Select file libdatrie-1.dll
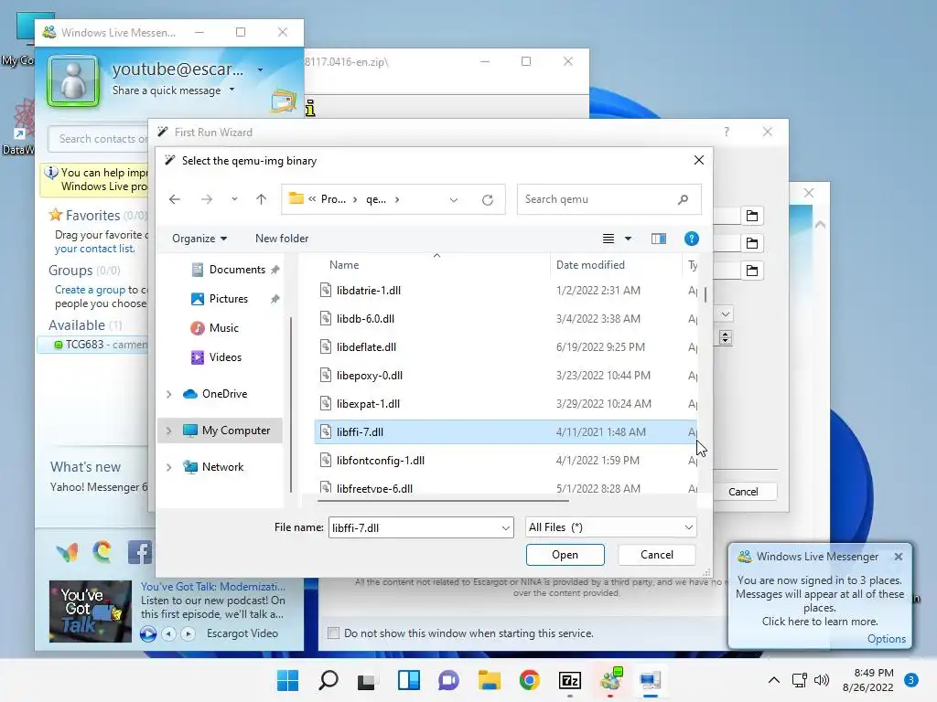The image size is (937, 702). (x=505, y=290)
